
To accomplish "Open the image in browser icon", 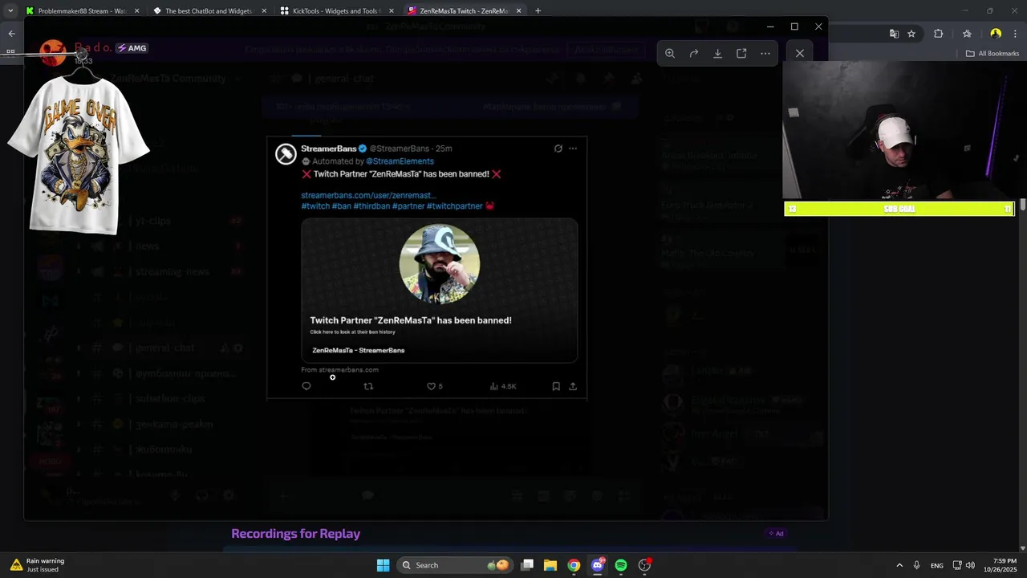I will click(741, 54).
